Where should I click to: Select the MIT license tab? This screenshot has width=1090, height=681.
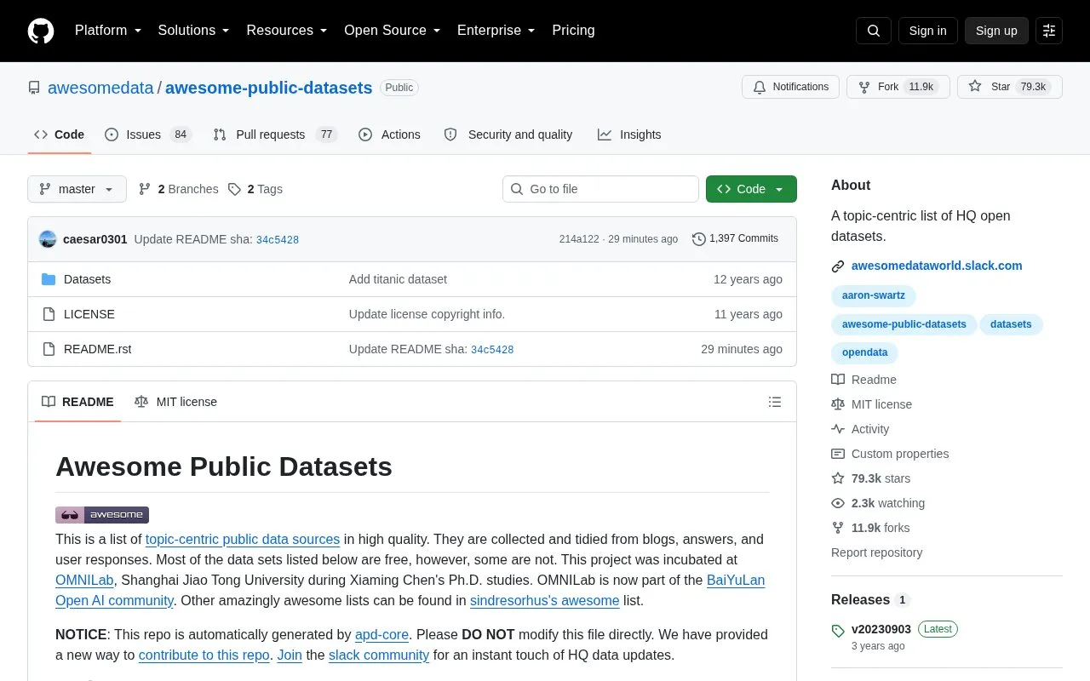[175, 402]
